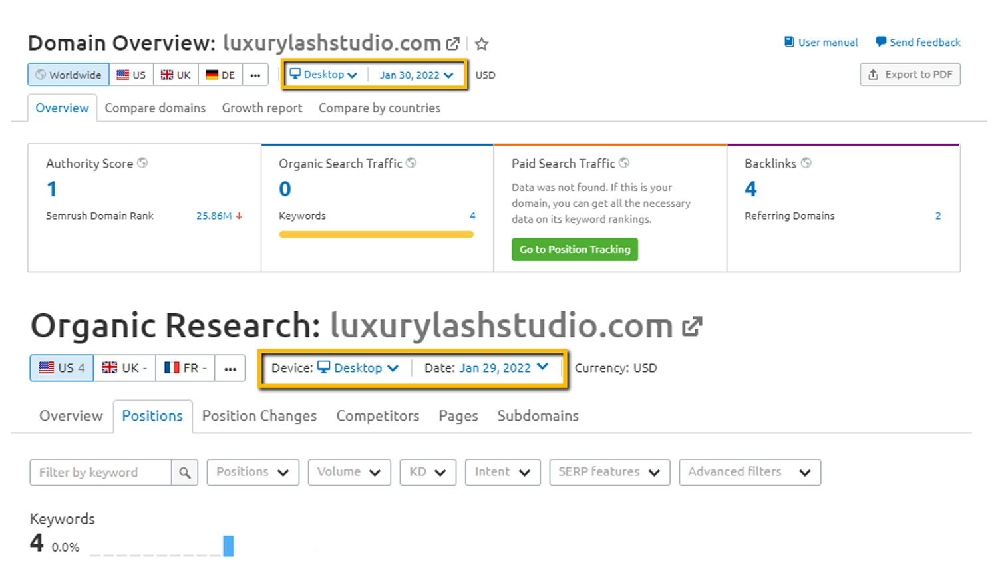
Task: Click the Backlinks info globe icon
Action: pos(806,163)
